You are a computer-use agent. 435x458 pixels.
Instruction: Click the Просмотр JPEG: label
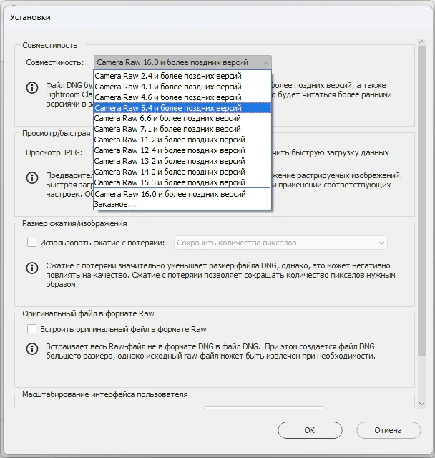(x=54, y=152)
